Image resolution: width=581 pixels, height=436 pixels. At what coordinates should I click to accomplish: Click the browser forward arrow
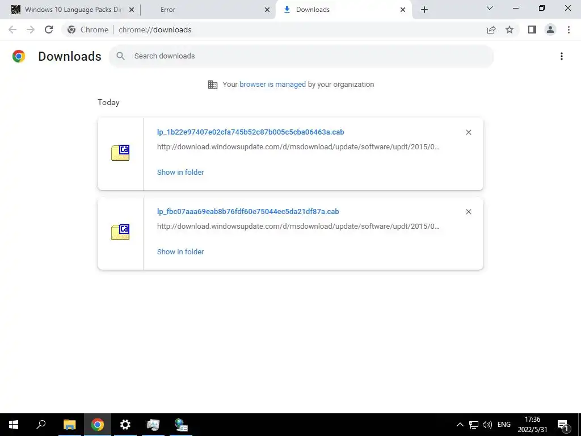[31, 30]
